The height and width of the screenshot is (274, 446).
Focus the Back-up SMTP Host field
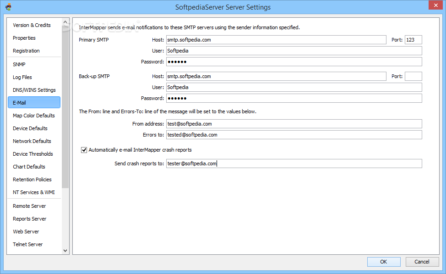(276, 76)
